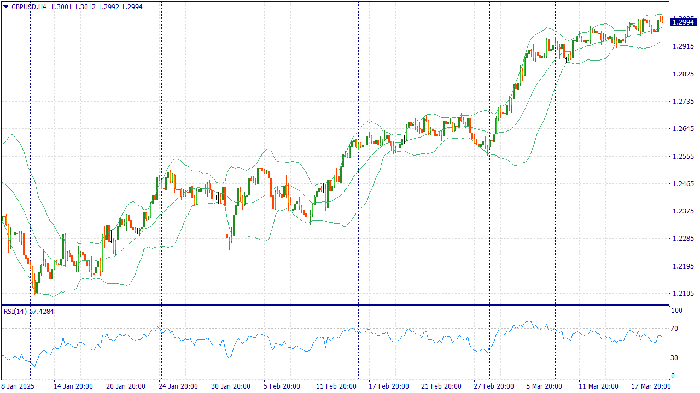This screenshot has width=700, height=393.
Task: Select the RSI 100 scale label
Action: coord(678,311)
